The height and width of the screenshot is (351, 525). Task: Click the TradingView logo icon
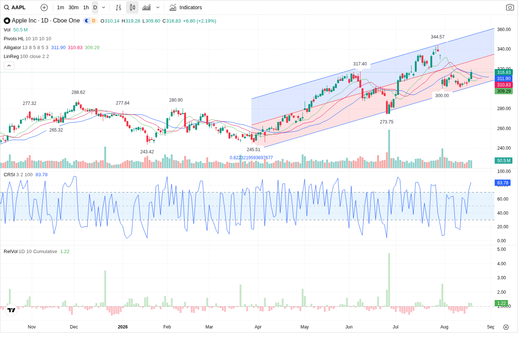coord(11,310)
